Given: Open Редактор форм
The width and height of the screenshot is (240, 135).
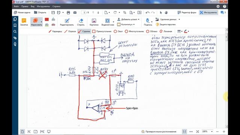Looking at the screenshot, I should pyautogui.click(x=187, y=12).
